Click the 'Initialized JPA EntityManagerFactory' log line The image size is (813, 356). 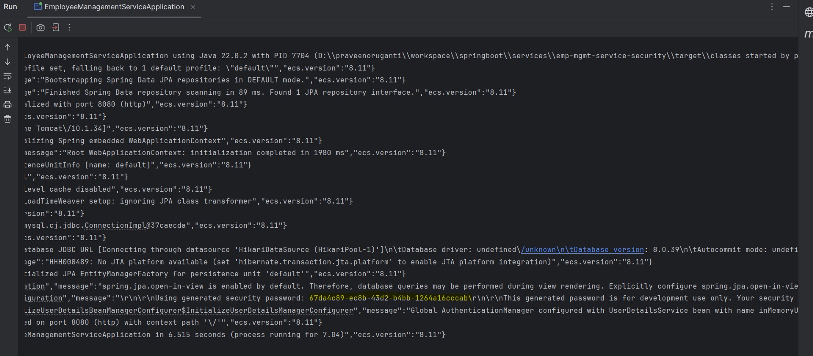(x=215, y=274)
